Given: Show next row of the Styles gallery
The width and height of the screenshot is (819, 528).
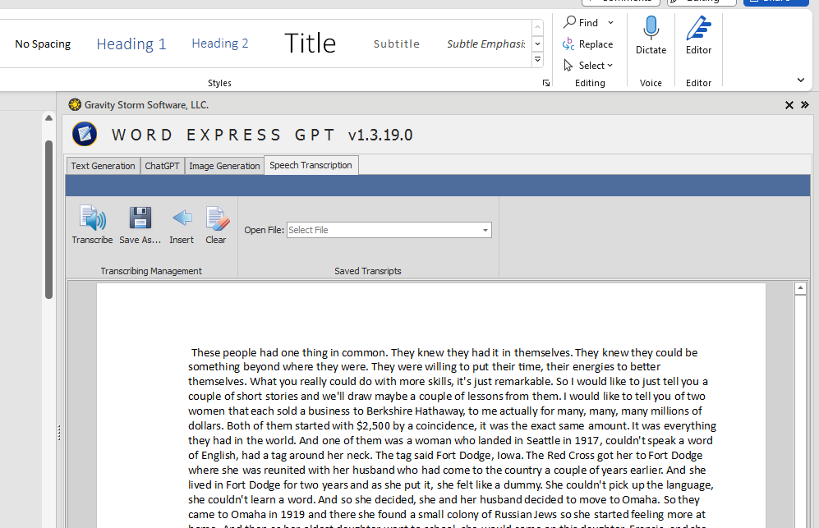Looking at the screenshot, I should point(537,44).
